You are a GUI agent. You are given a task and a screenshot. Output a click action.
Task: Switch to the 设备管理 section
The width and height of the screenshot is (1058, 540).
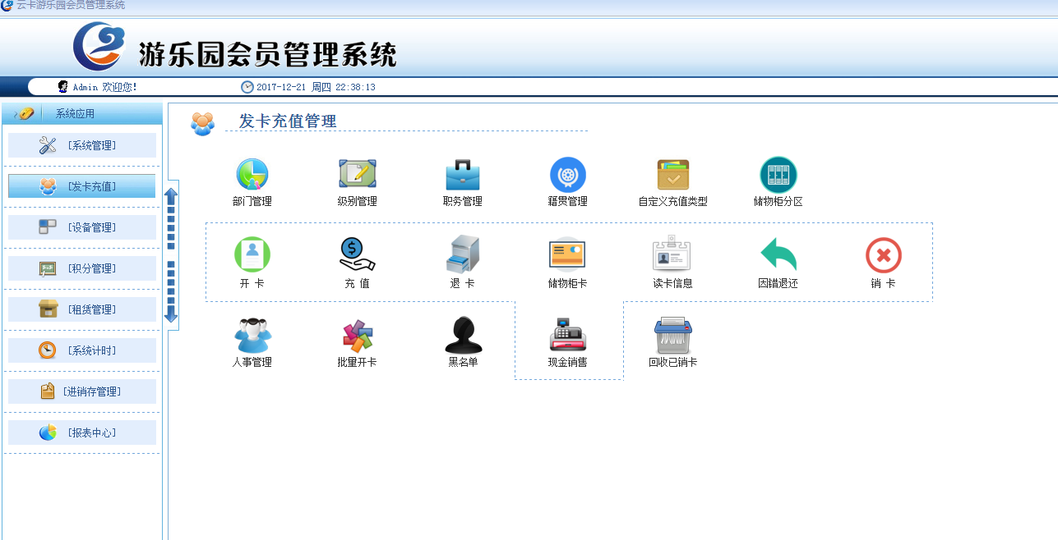click(x=81, y=227)
